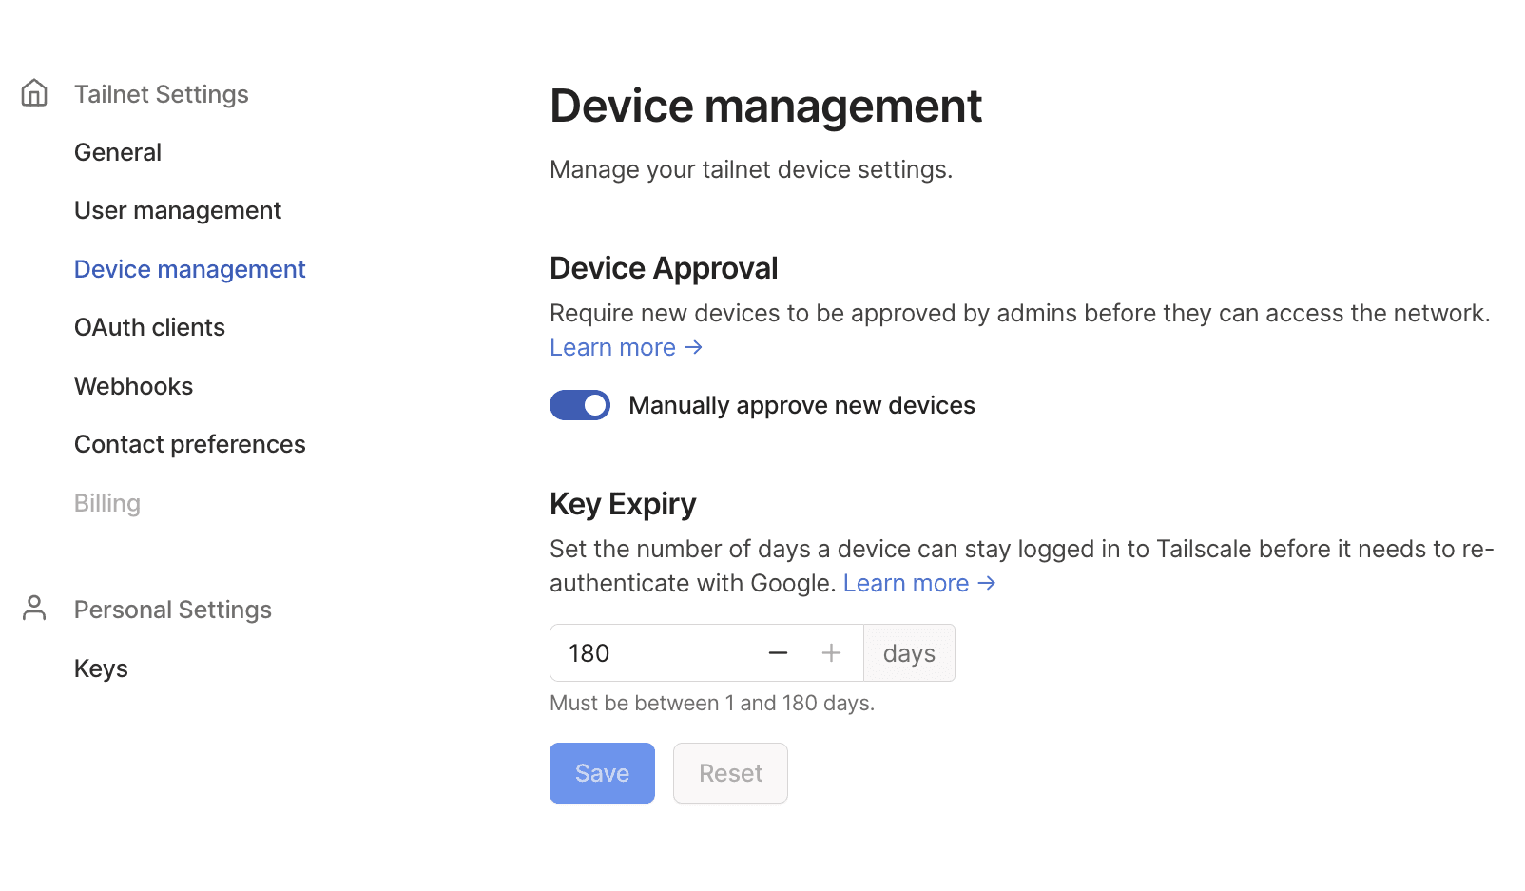Decrease key expiry days with minus button

pyautogui.click(x=778, y=653)
